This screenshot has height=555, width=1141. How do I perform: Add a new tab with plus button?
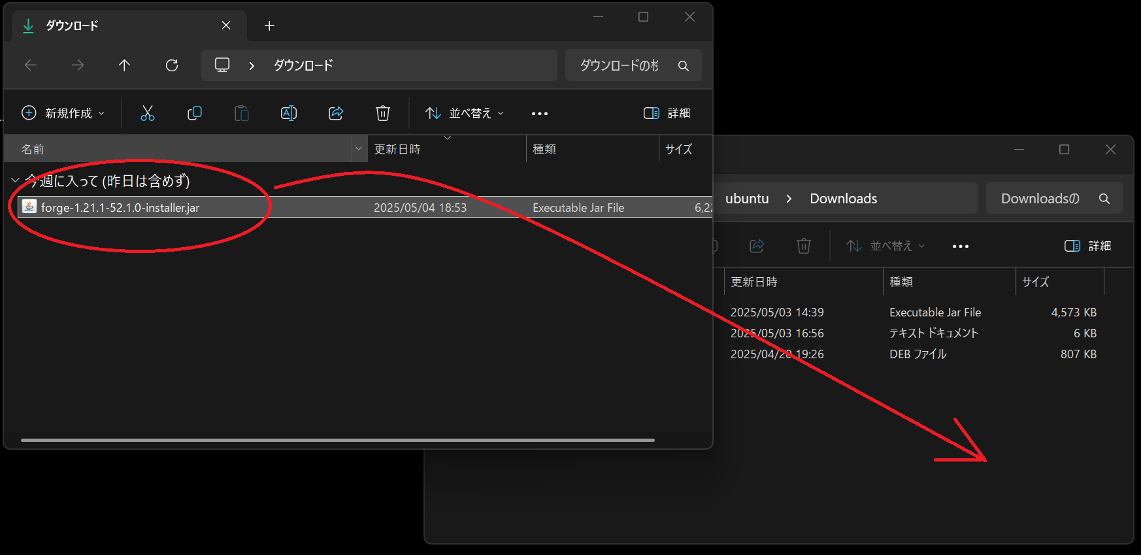(x=269, y=25)
